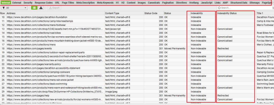This screenshot has height=105, width=274.
Task: Select the URL tab
Action: 57,3
